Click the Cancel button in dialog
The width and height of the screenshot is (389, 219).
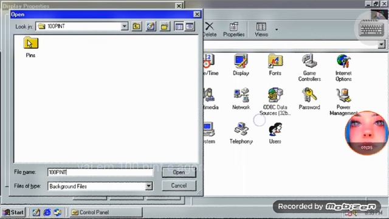click(x=179, y=186)
